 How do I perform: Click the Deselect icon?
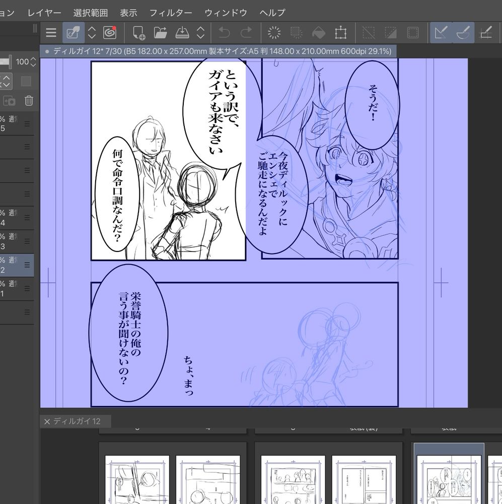point(369,32)
